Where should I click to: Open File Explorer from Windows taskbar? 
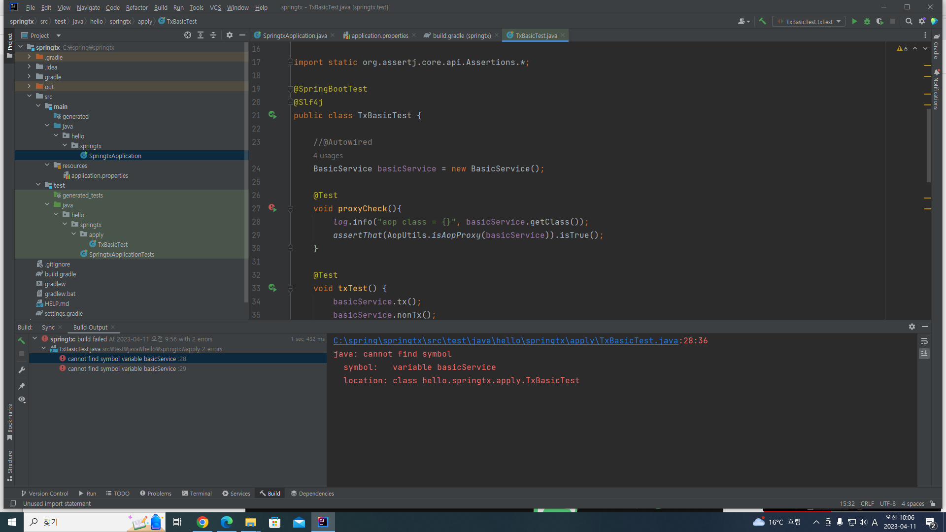coord(250,522)
